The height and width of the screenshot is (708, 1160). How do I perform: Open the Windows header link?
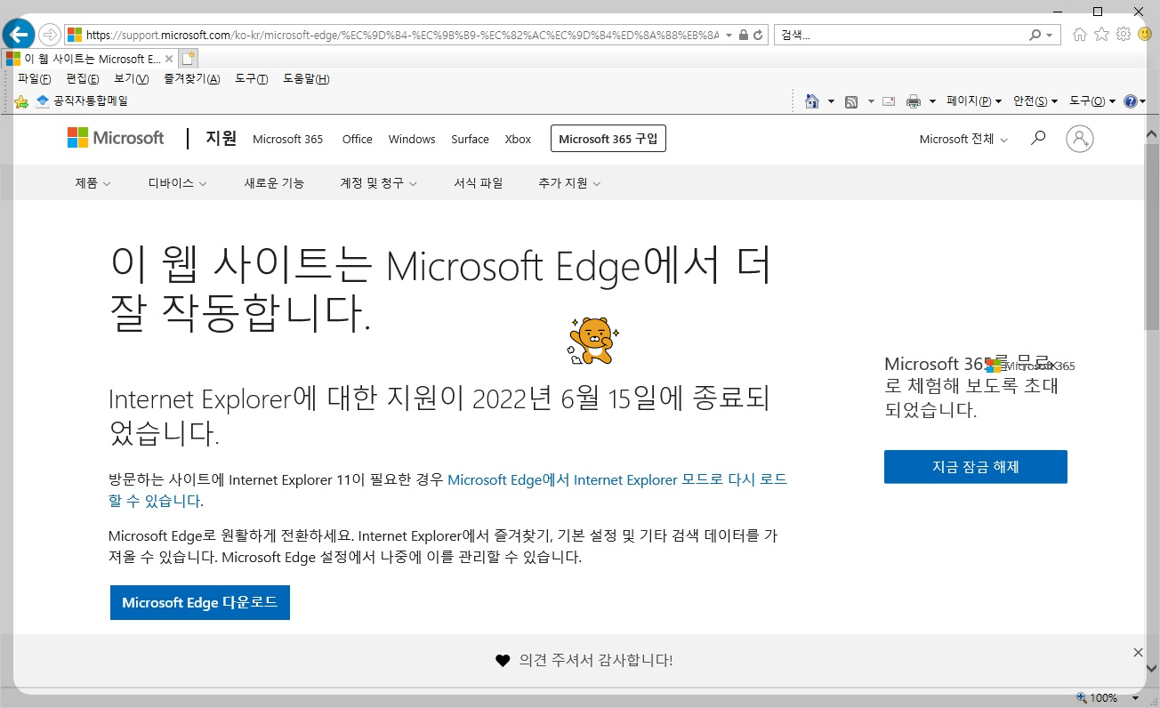(x=412, y=140)
